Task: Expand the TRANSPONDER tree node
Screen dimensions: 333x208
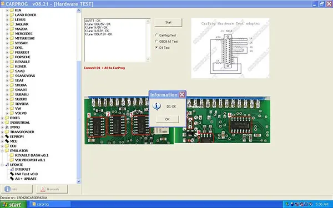Action: (2, 132)
